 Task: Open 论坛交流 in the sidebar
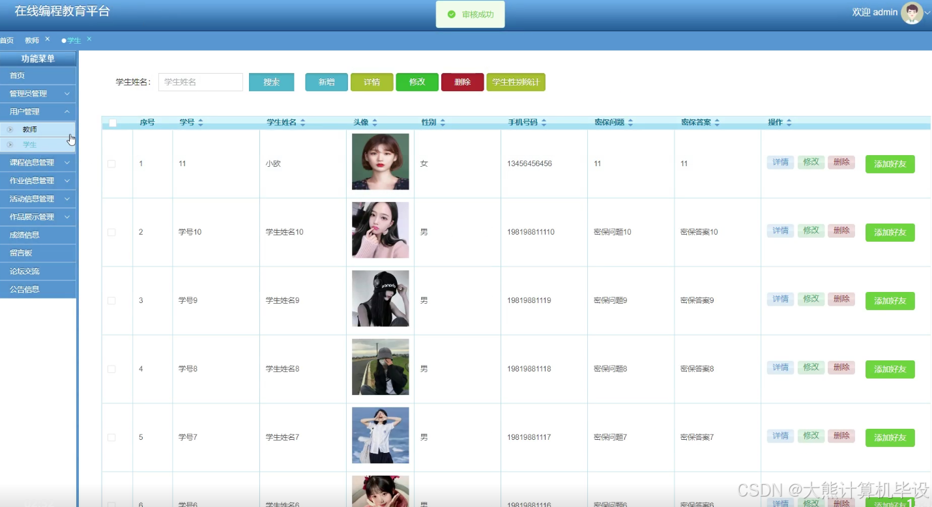[x=38, y=271]
